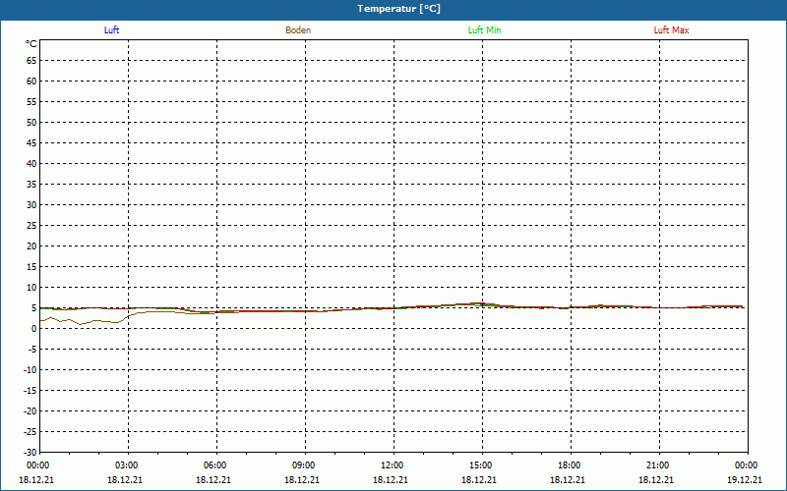Click the 09:00 time axis label
Screen dimensions: 787x491
(x=304, y=465)
